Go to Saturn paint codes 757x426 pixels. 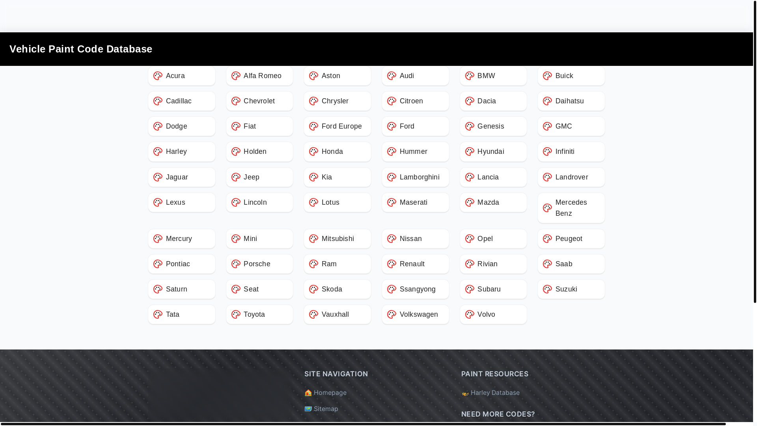pyautogui.click(x=182, y=289)
